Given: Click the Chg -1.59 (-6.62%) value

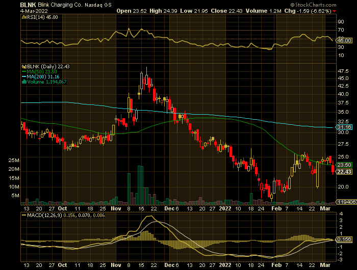Looking at the screenshot, I should (x=308, y=11).
